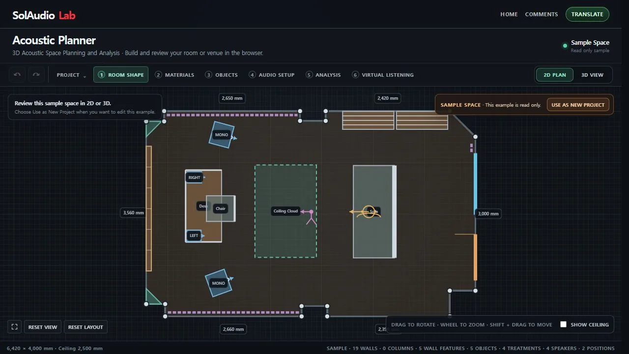Click the 2,660 mm wall dimension label
The width and height of the screenshot is (629, 354).
click(x=233, y=329)
